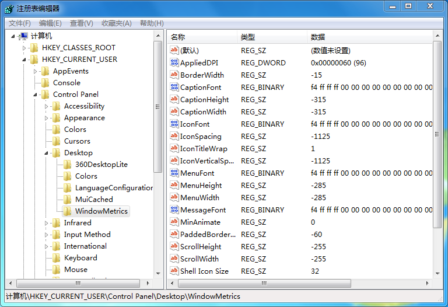The width and height of the screenshot is (448, 307).
Task: Expand the AppEvents key
Action: pyautogui.click(x=35, y=71)
